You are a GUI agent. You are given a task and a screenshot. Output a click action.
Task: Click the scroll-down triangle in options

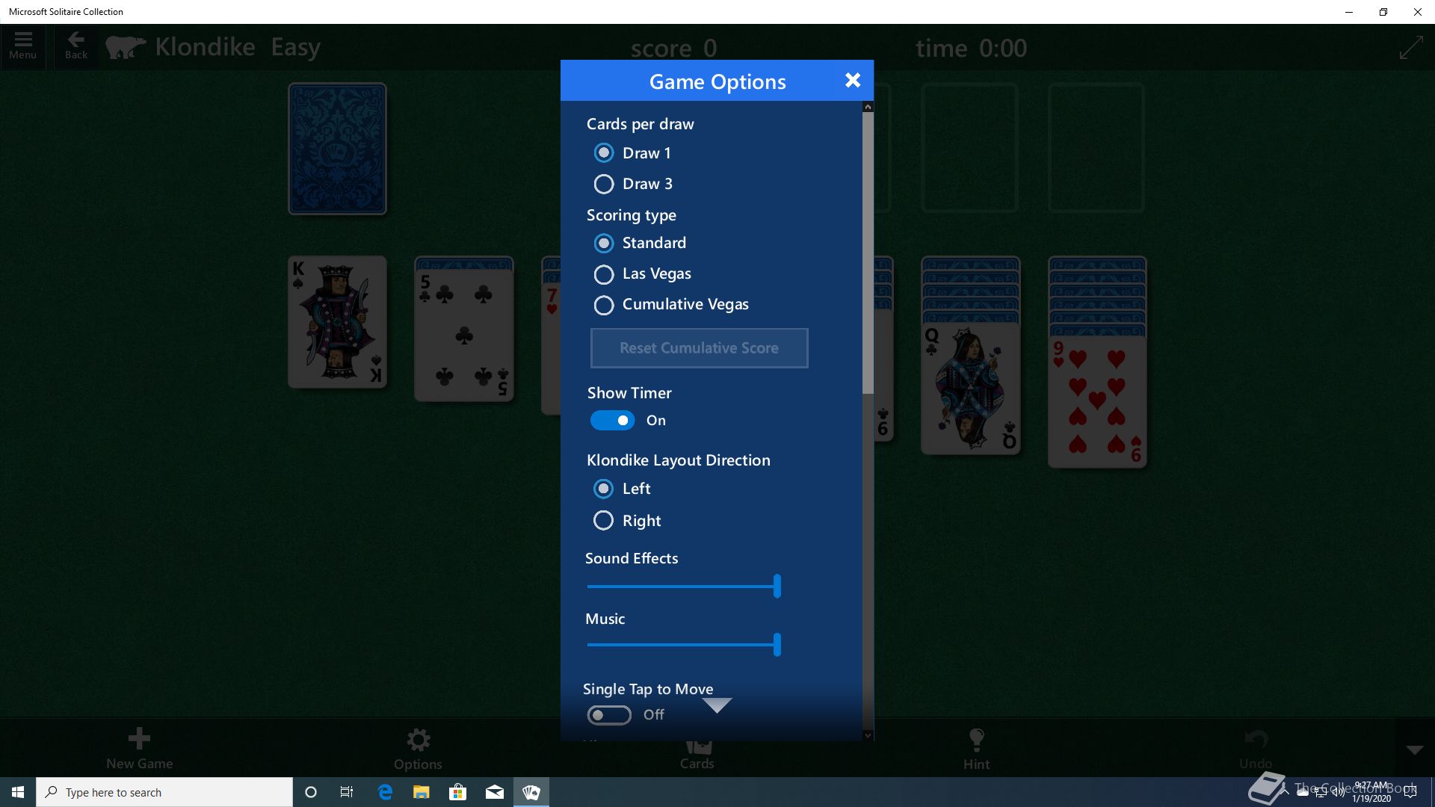pyautogui.click(x=717, y=705)
